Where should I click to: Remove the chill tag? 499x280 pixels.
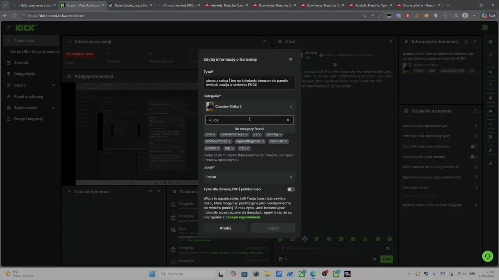(214, 135)
